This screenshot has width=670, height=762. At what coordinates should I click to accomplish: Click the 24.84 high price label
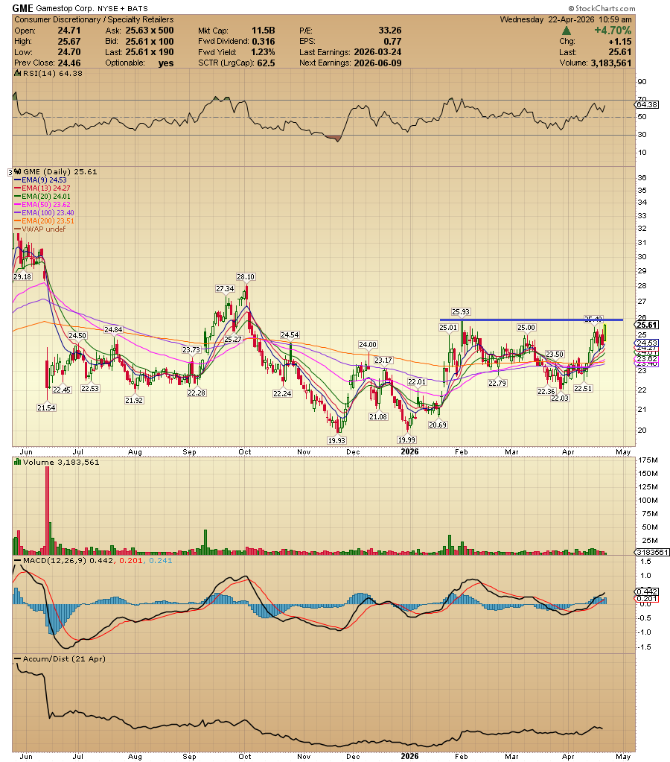pyautogui.click(x=113, y=329)
